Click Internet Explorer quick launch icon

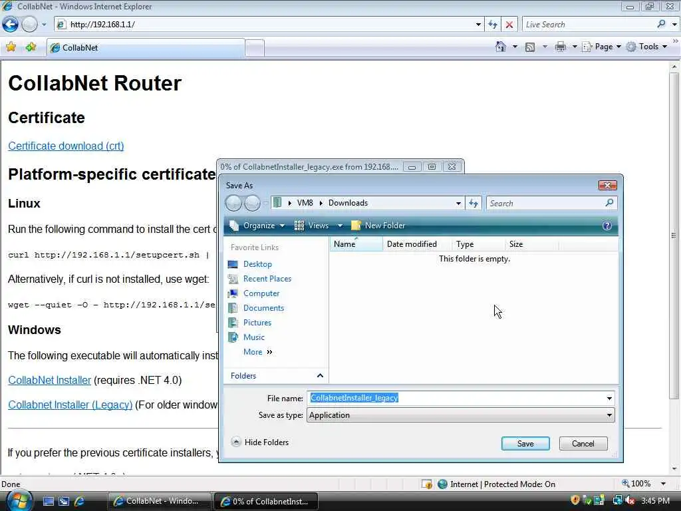point(80,501)
